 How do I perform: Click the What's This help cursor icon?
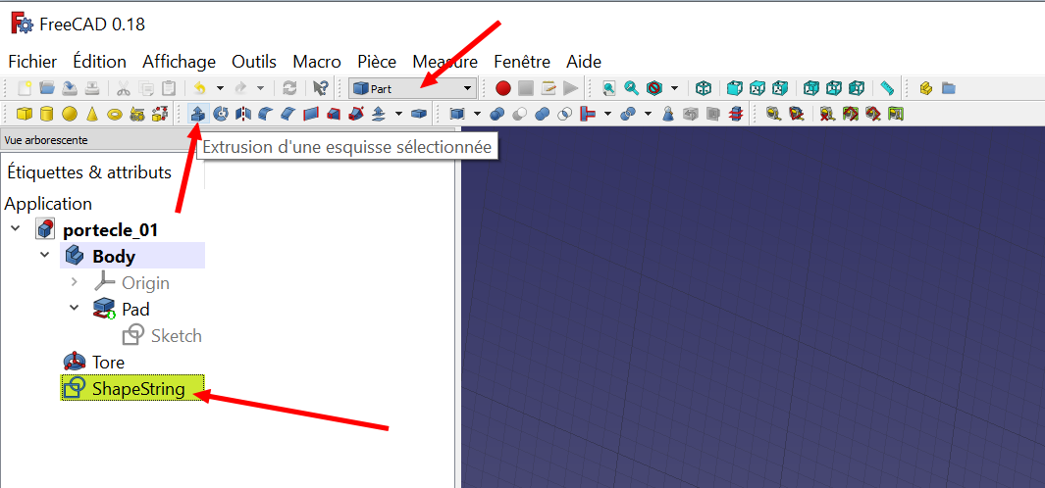pos(321,88)
